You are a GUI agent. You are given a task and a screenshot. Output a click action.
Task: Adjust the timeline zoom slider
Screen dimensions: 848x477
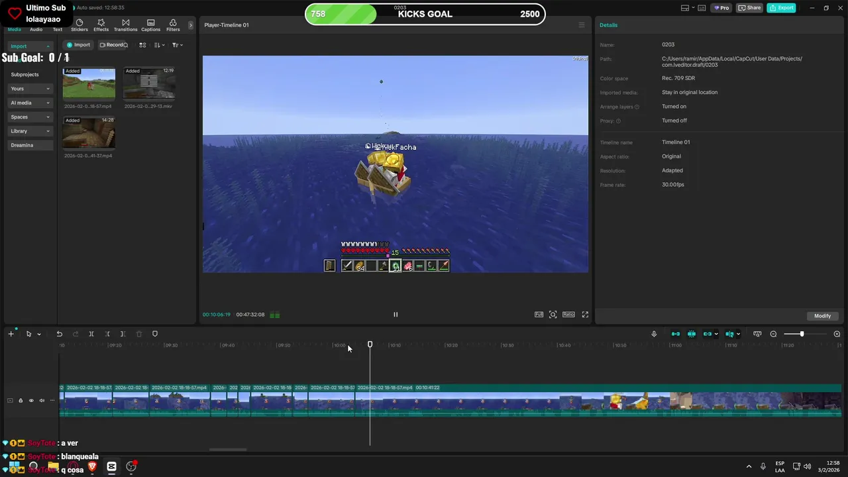point(802,334)
